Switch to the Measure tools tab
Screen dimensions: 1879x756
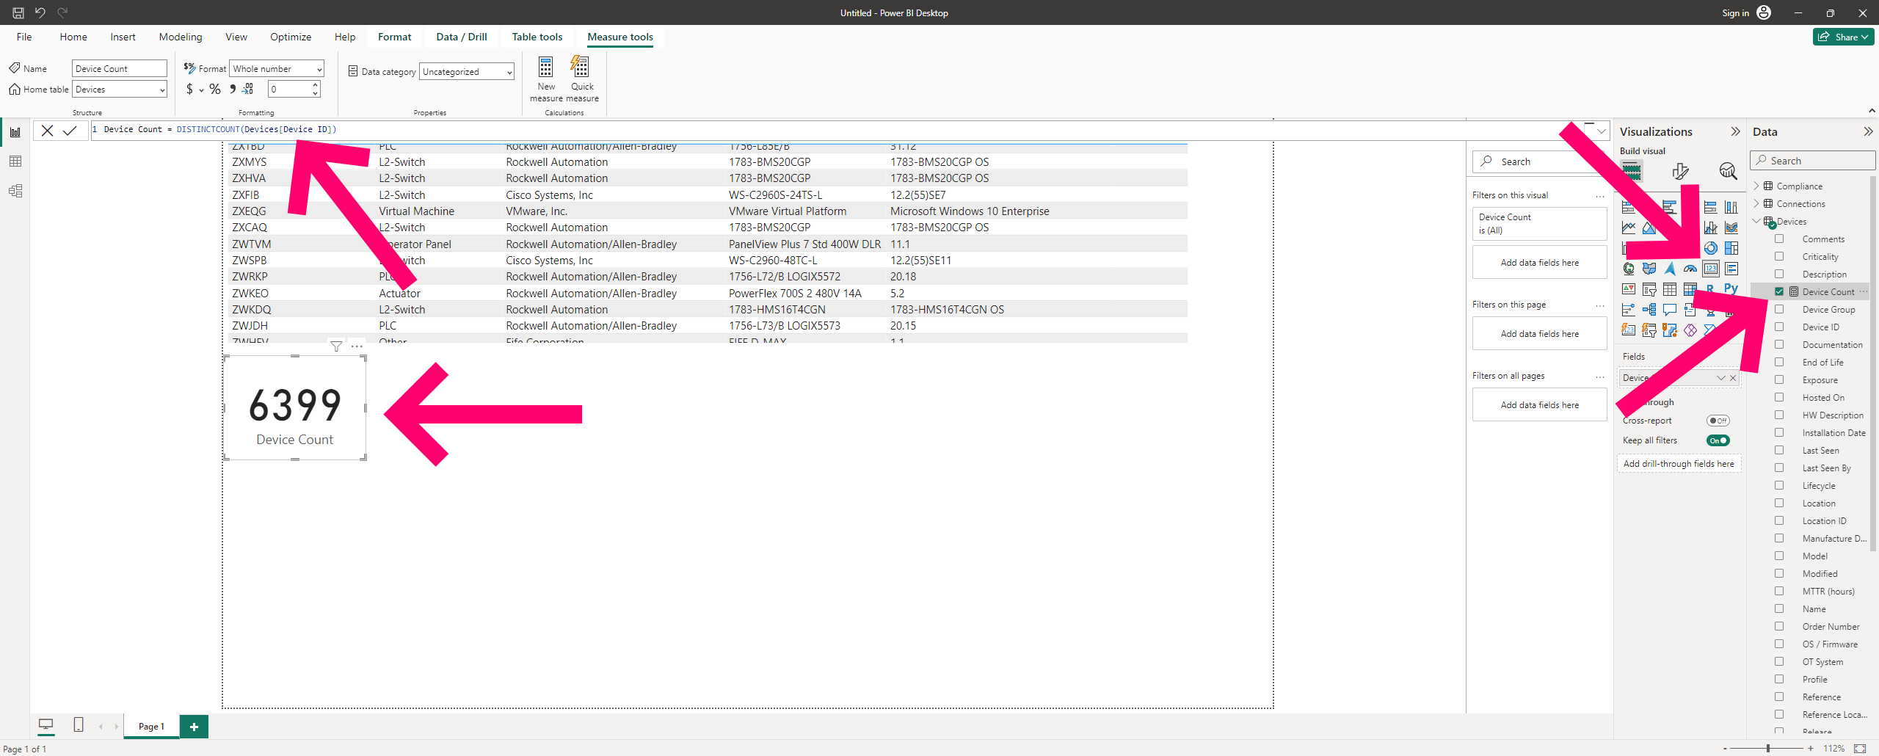619,37
